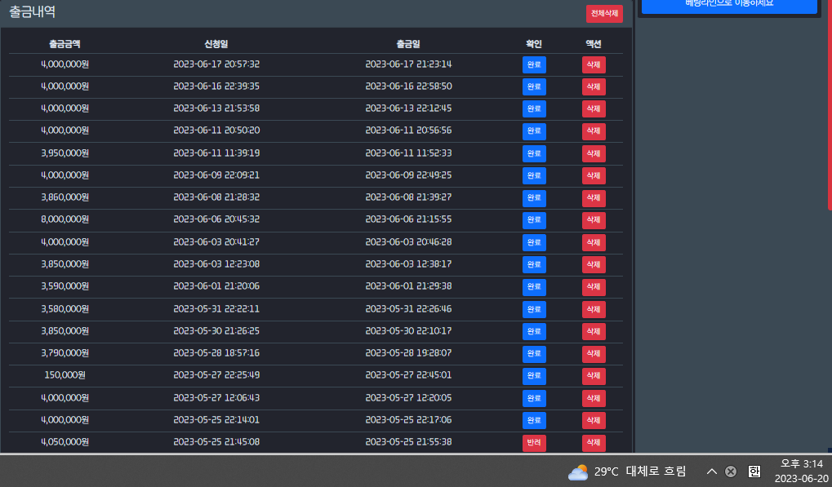The width and height of the screenshot is (832, 487).
Task: Delete the 3,950,000원 withdrawal row
Action: coord(594,153)
